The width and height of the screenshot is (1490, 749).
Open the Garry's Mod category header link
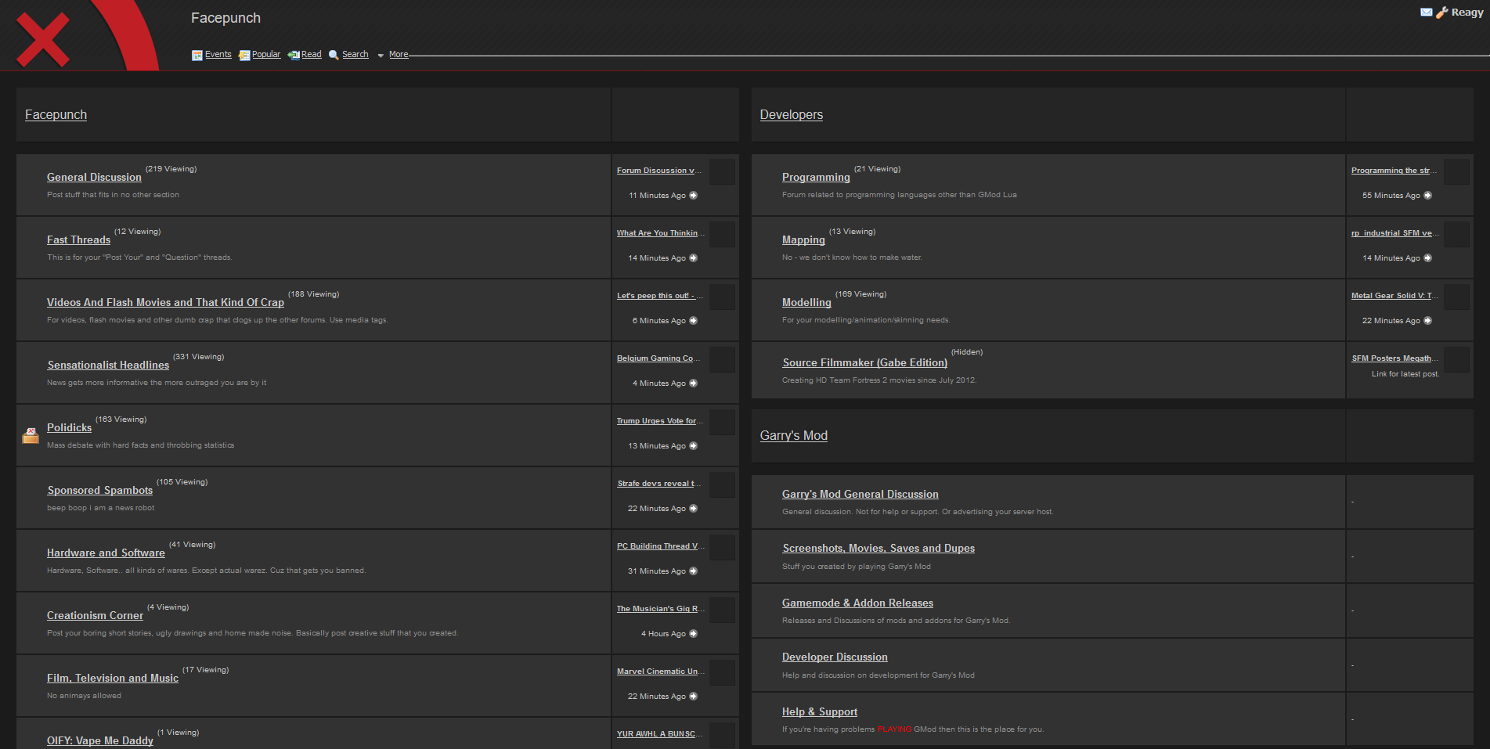(793, 435)
